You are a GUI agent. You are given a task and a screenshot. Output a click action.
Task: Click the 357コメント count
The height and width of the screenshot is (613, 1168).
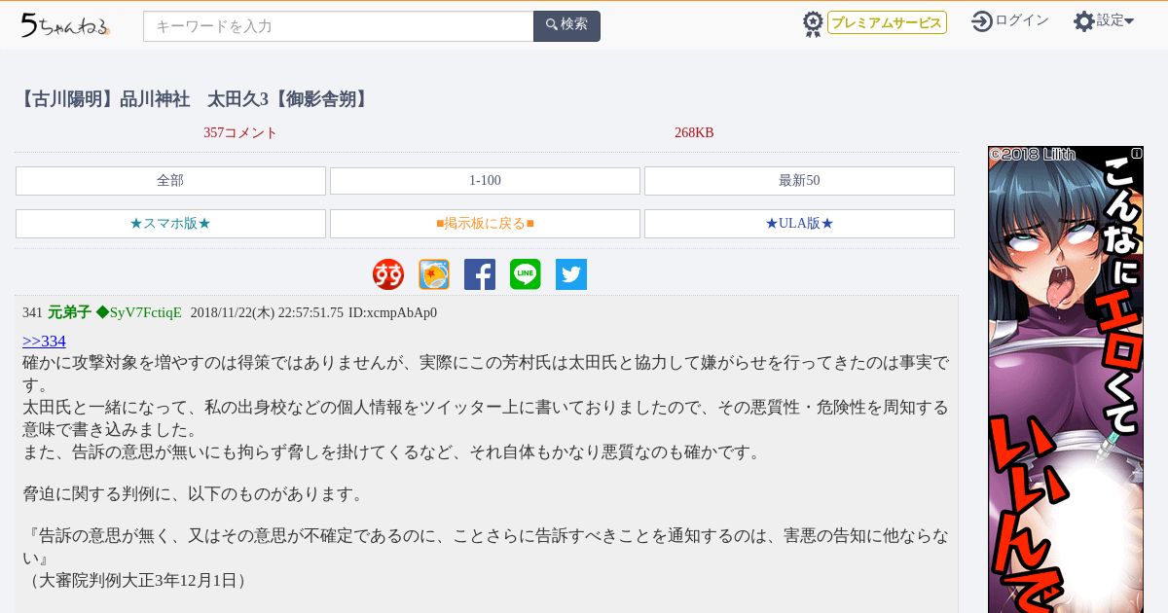pos(240,133)
